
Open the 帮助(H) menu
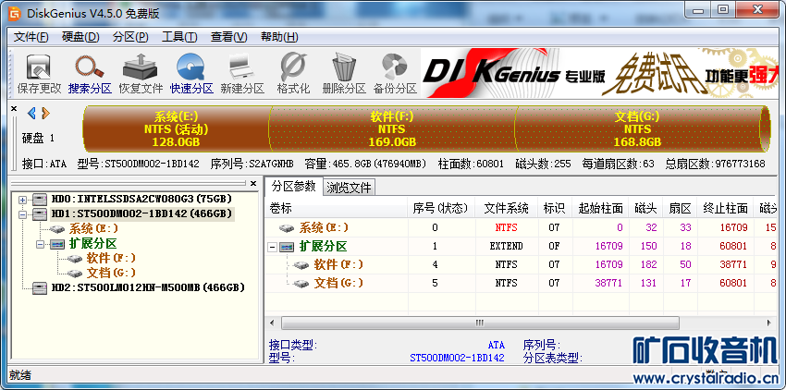(279, 37)
